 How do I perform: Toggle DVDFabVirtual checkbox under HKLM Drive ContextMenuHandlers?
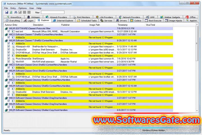(9, 77)
